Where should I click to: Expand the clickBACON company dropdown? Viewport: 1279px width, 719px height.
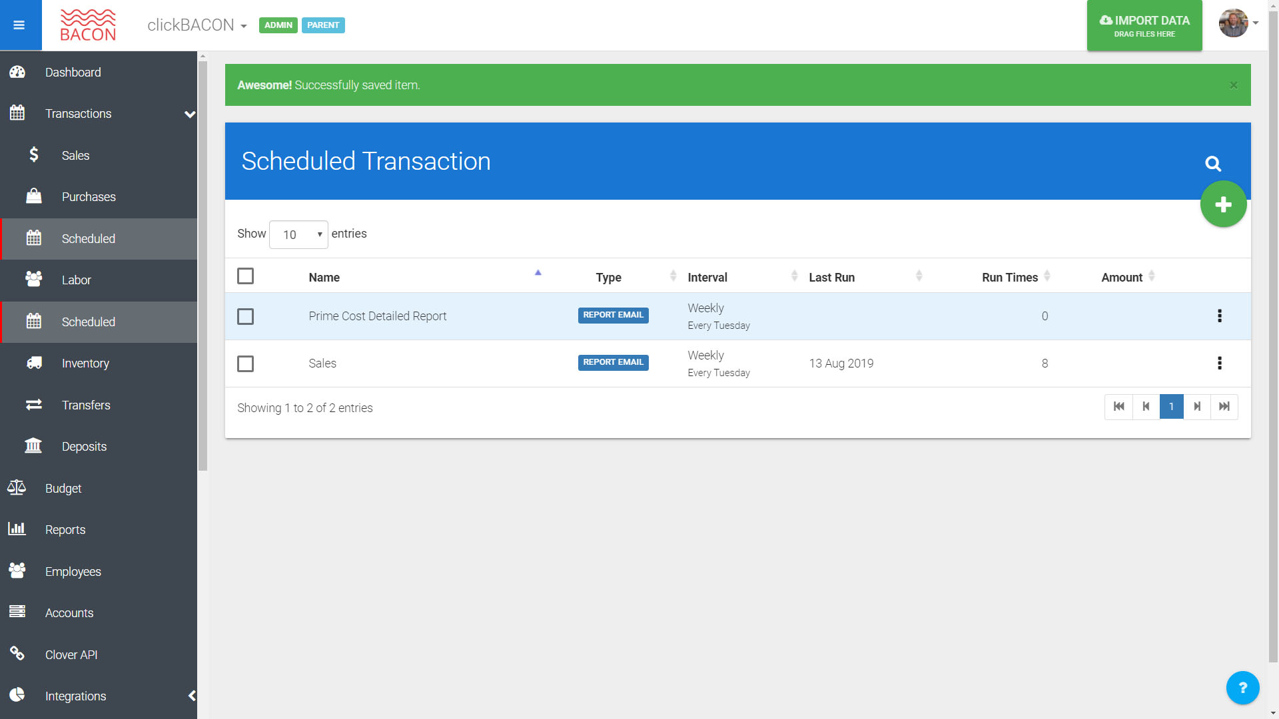(197, 25)
